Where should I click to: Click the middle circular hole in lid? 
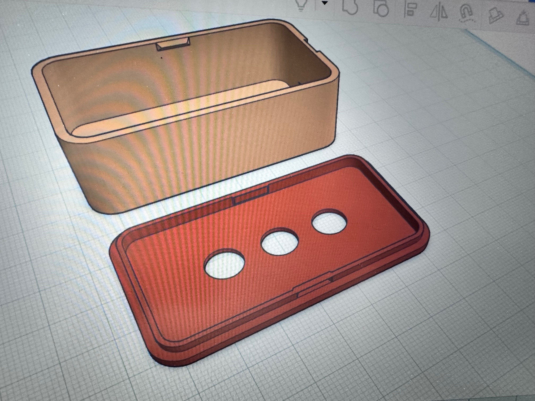click(280, 243)
